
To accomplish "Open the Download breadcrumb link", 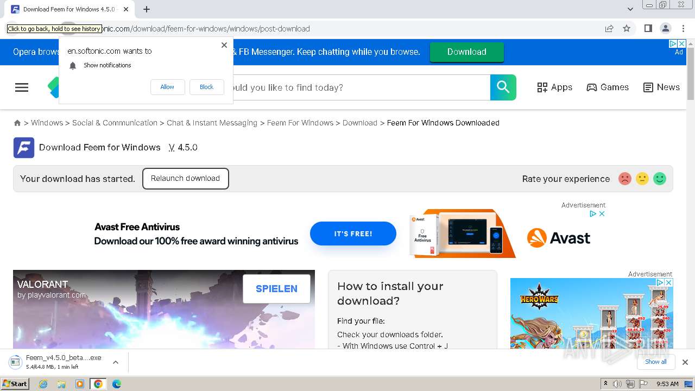I will [360, 123].
